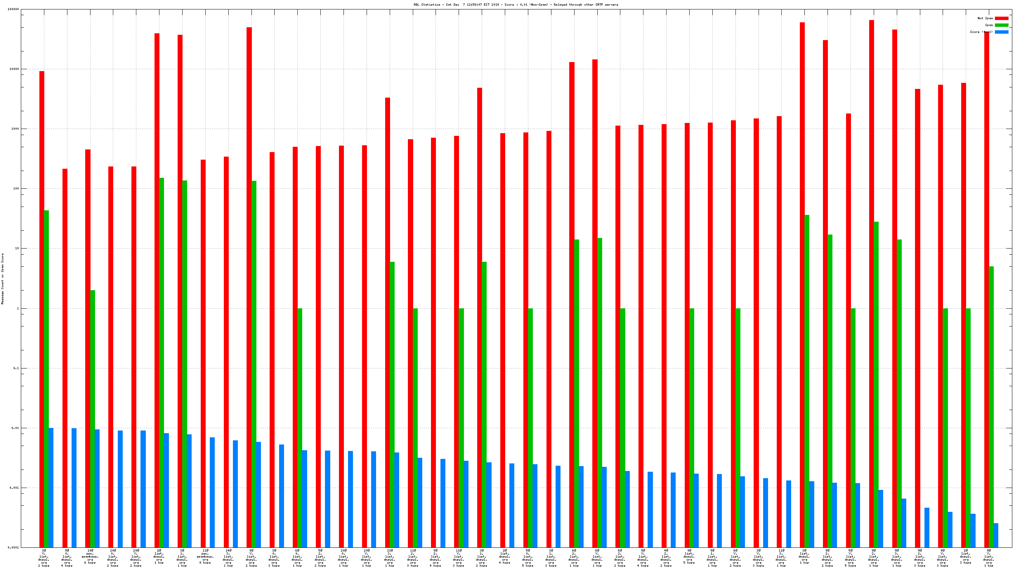Click the 1000 y-axis tick label
Image resolution: width=1018 pixels, height=572 pixels.
(x=15, y=129)
